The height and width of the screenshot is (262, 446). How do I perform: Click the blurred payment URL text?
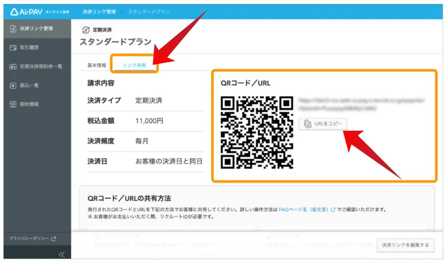pyautogui.click(x=361, y=104)
